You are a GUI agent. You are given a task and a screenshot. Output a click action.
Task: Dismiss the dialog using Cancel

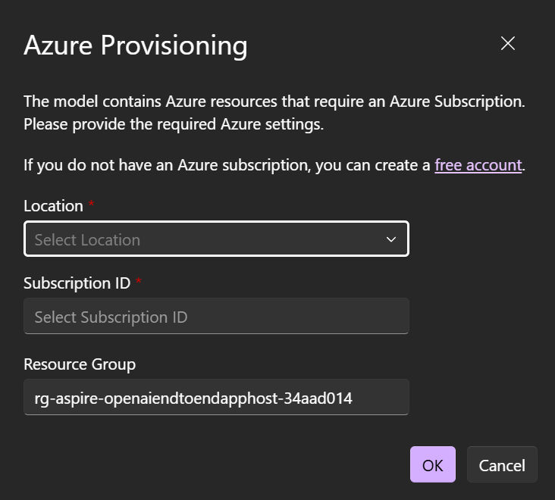coord(502,464)
